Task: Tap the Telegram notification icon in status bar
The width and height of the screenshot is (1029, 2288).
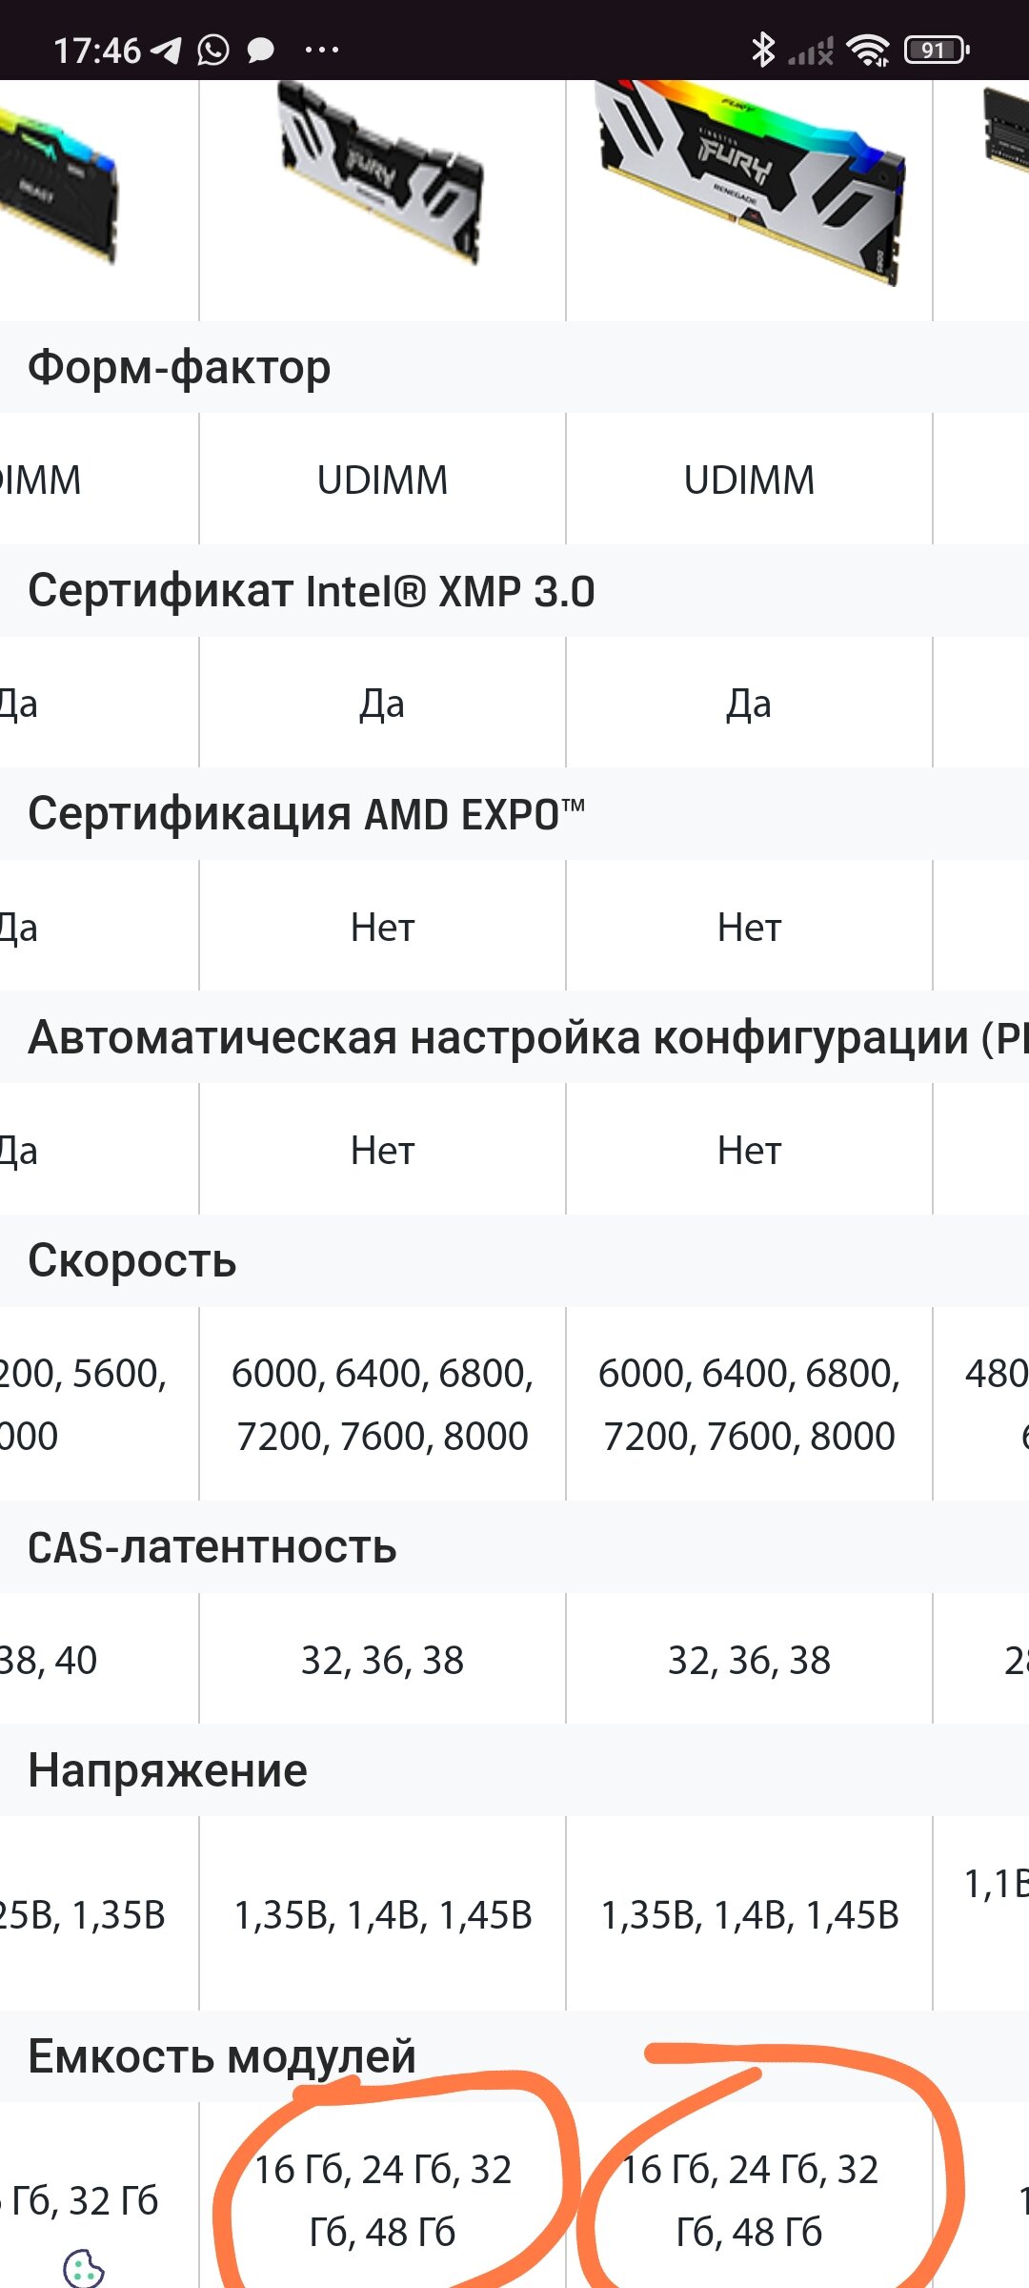Action: pos(166,50)
